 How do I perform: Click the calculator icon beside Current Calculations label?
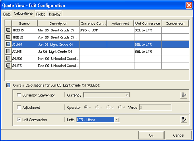pyautogui.click(x=8, y=85)
